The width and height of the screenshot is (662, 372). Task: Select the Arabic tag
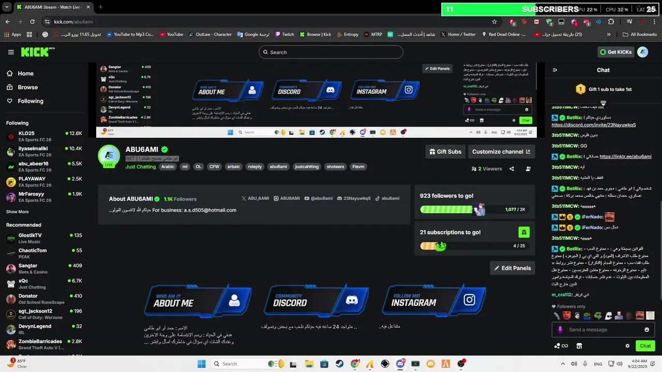point(168,167)
